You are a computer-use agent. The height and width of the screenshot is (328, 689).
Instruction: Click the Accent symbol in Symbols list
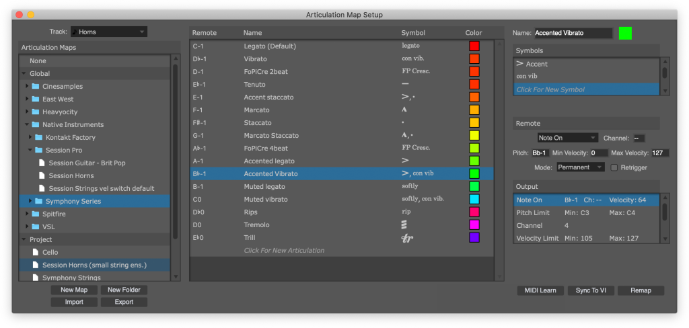coord(532,64)
